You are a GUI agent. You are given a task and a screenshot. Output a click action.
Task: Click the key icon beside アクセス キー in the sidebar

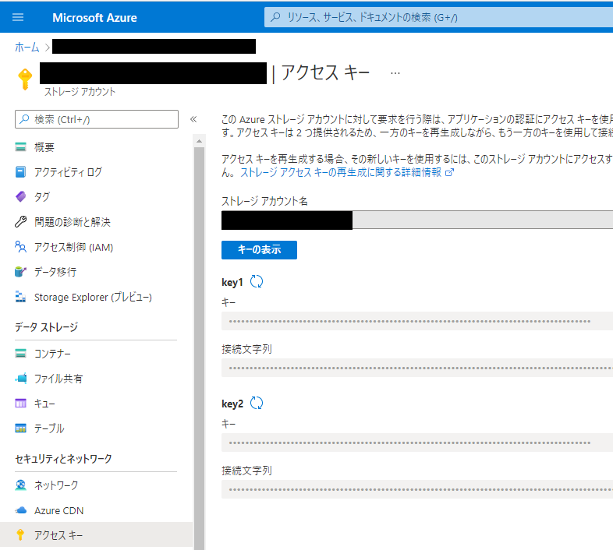coord(20,534)
